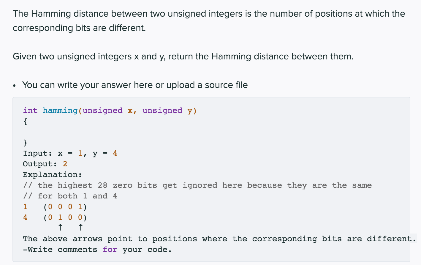Click the Hamming distance definition paragraph
The image size is (421, 265).
[209, 21]
